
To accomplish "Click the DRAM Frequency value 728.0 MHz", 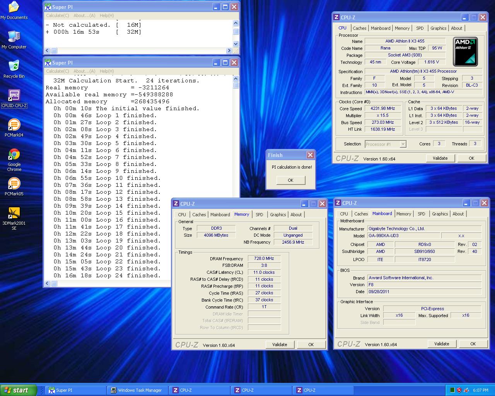I will [264, 258].
